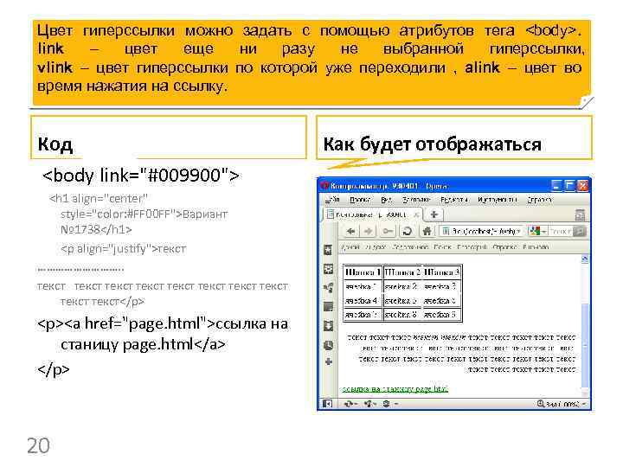Select the open page tab
Image resolution: width=623 pixels, height=467 pixels.
372,214
